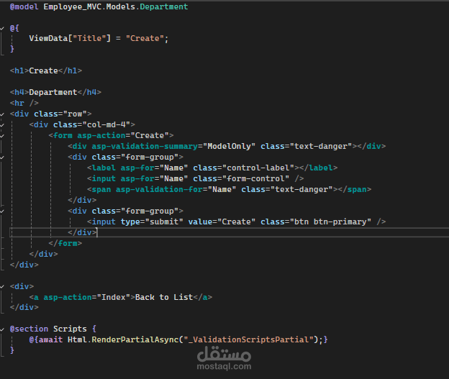
Task: Click the "_ValidationScriptsPartial" string
Action: coord(248,339)
